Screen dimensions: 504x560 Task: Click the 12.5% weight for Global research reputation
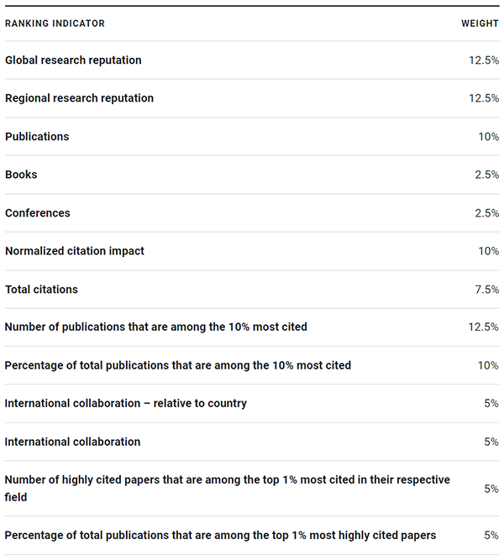click(484, 60)
